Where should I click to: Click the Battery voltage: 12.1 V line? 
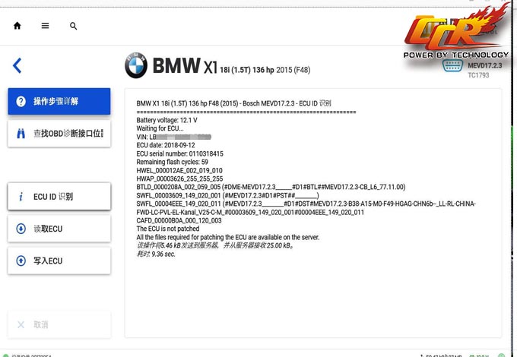click(167, 120)
